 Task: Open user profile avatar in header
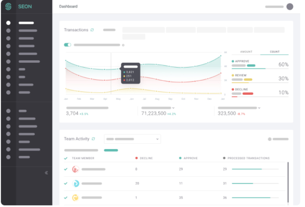click(x=289, y=7)
